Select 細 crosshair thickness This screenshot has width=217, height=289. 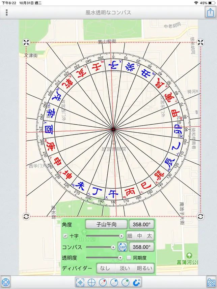(130, 236)
